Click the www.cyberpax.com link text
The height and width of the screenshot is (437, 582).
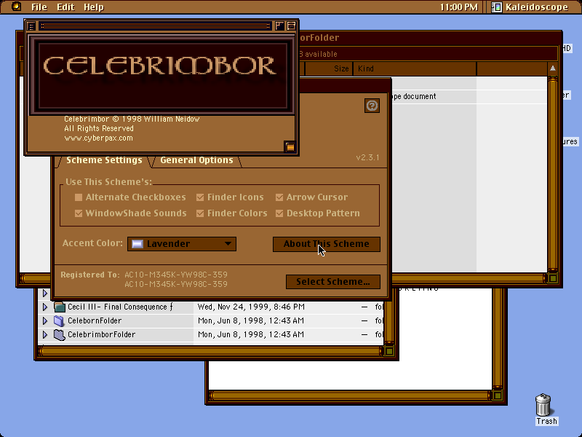98,138
